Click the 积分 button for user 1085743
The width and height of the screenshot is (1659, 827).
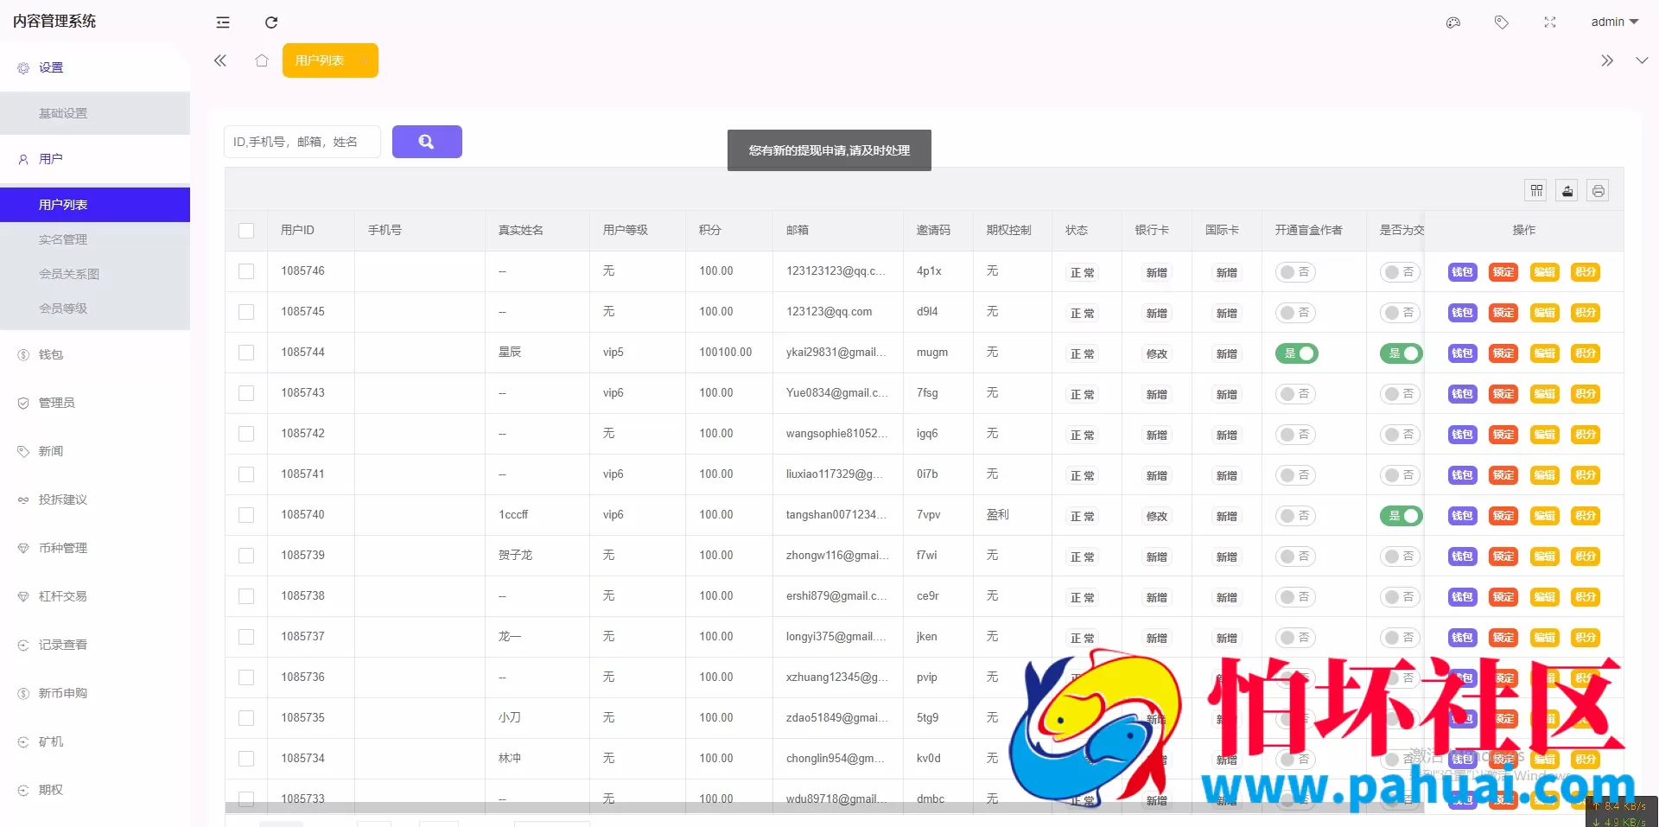pyautogui.click(x=1586, y=394)
